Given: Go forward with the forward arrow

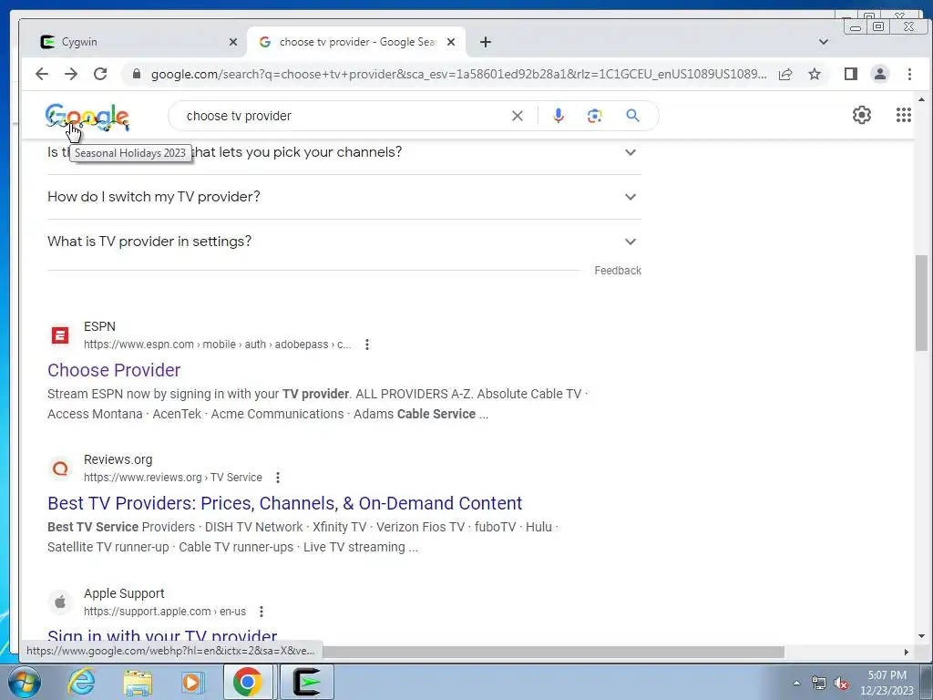Looking at the screenshot, I should click(x=71, y=74).
